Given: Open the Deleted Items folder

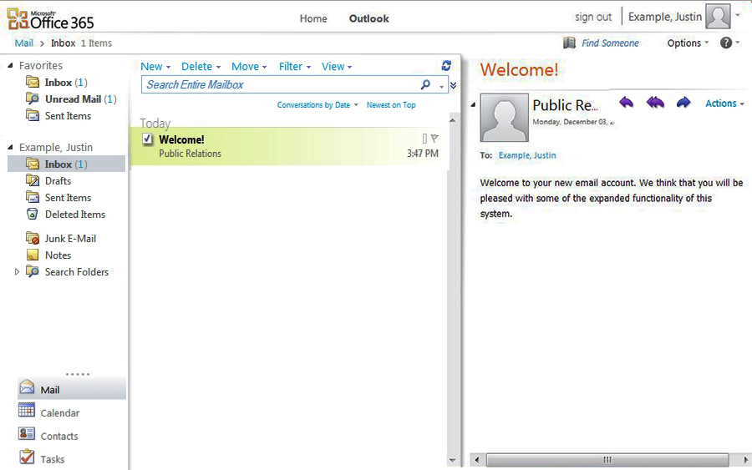Looking at the screenshot, I should pyautogui.click(x=65, y=215).
